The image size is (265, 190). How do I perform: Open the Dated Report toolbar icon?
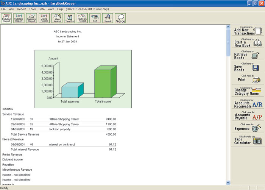44,18
